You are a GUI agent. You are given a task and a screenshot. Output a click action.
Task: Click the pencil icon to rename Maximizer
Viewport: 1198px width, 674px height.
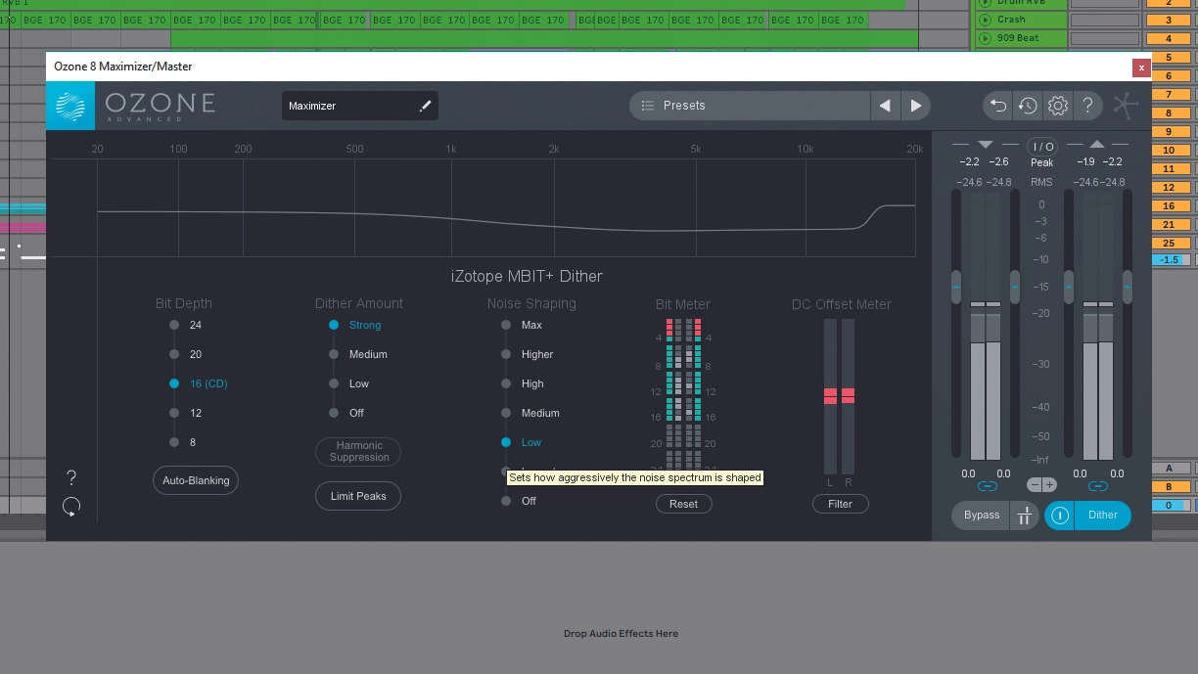pos(425,106)
